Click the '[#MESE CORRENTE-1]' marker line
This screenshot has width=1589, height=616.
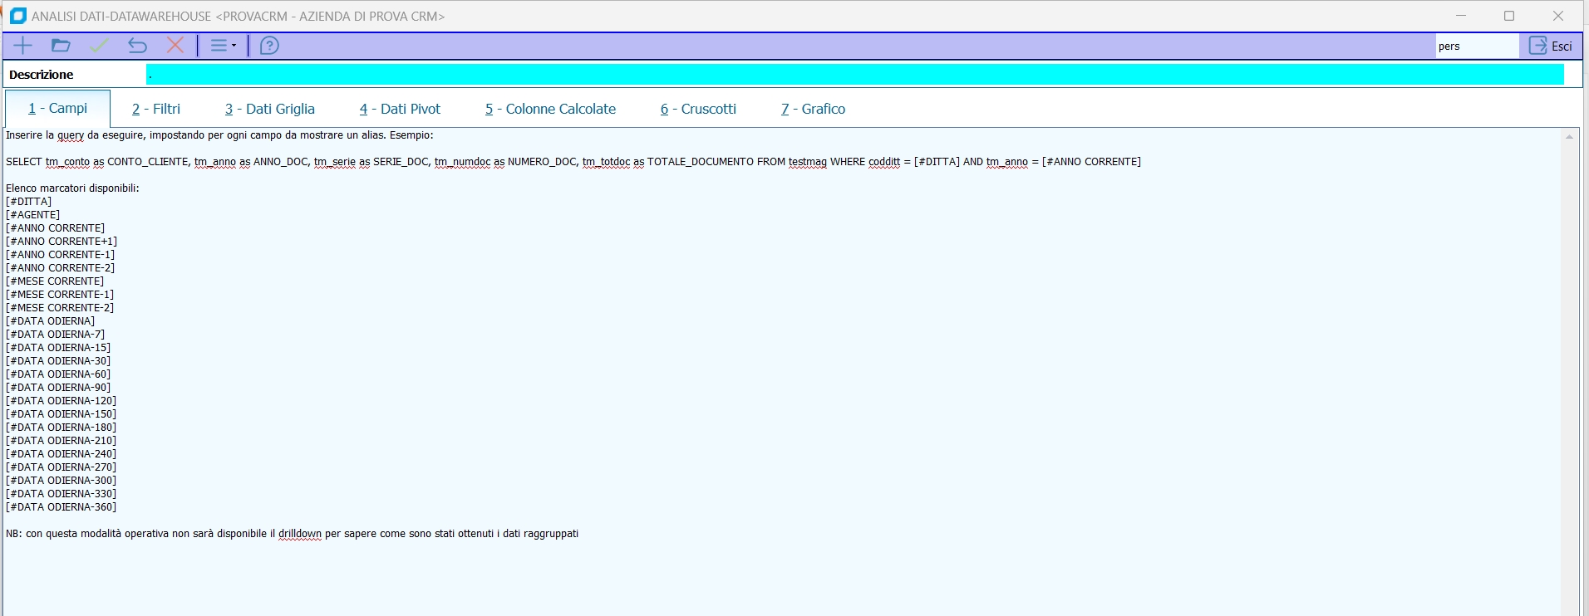[x=60, y=295]
